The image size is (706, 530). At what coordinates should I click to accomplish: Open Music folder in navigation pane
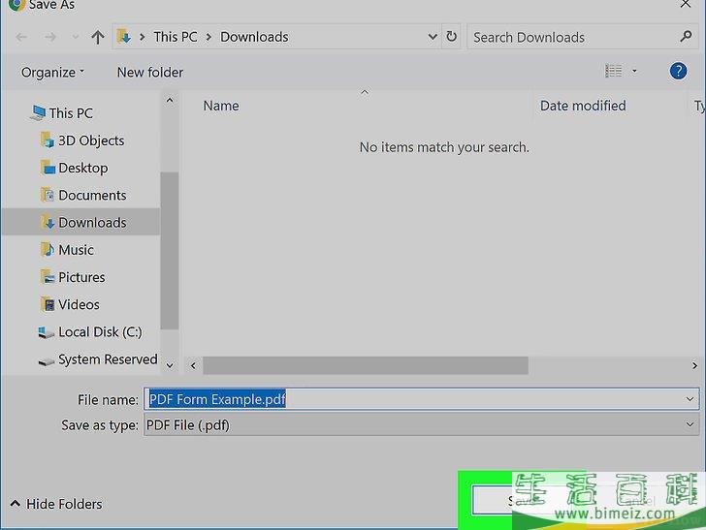click(x=76, y=250)
